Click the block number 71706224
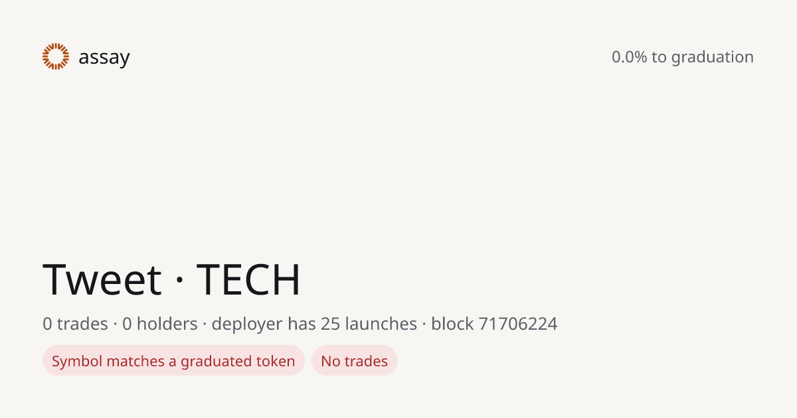Image resolution: width=797 pixels, height=418 pixels. click(x=518, y=324)
